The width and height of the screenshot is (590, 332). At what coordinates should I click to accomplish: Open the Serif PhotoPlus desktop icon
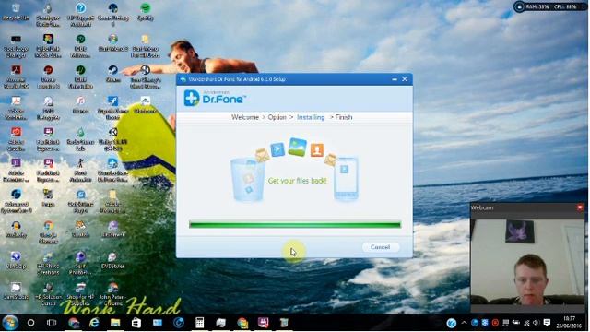pyautogui.click(x=80, y=263)
